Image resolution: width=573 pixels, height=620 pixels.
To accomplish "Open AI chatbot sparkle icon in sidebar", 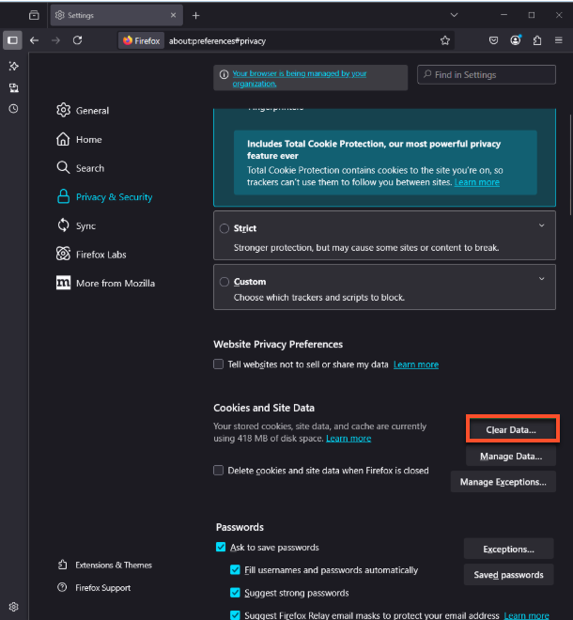I will (13, 66).
